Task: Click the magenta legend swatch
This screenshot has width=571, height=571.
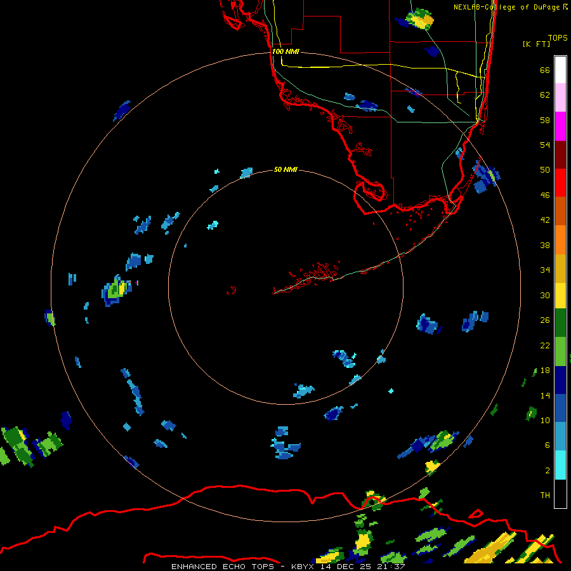Action: 560,126
